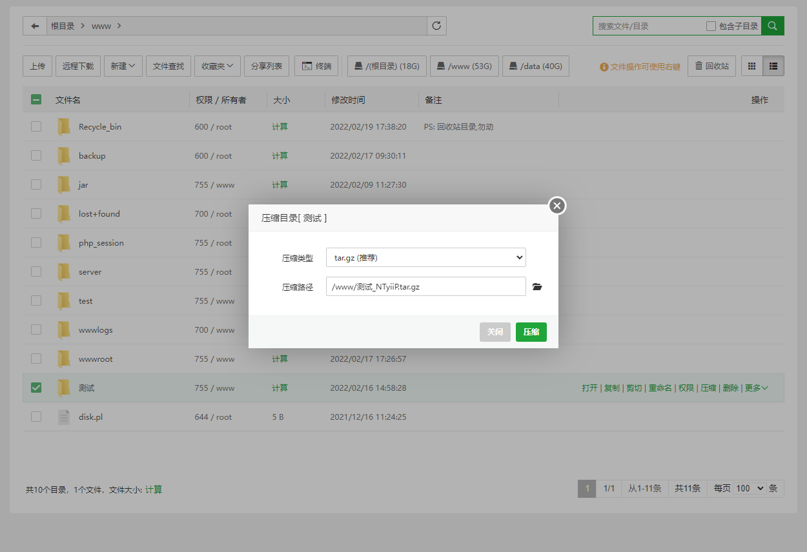Click the green search magnifier button
Screen dimensions: 807x552
tap(773, 26)
